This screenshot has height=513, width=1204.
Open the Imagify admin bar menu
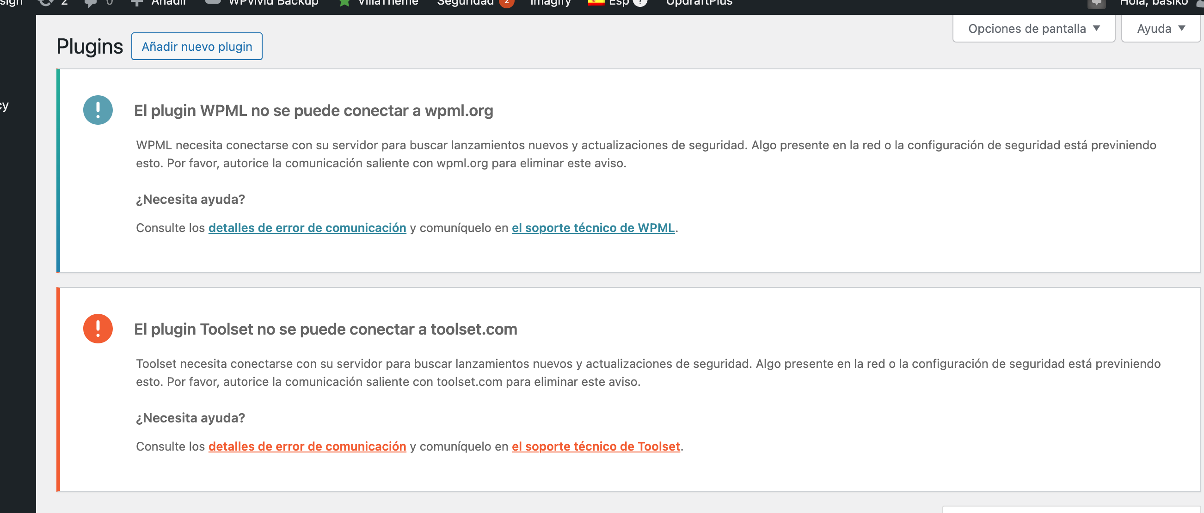pyautogui.click(x=550, y=3)
